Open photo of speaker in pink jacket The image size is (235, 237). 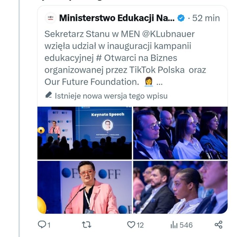pyautogui.click(x=84, y=187)
